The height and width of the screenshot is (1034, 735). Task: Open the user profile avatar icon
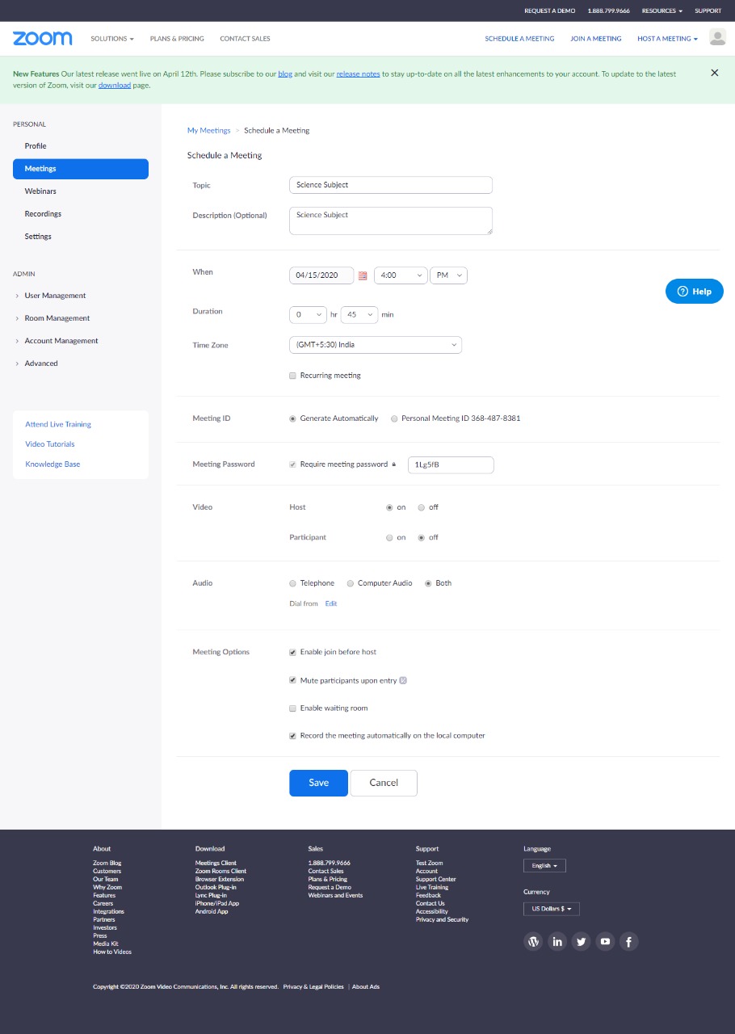[717, 38]
